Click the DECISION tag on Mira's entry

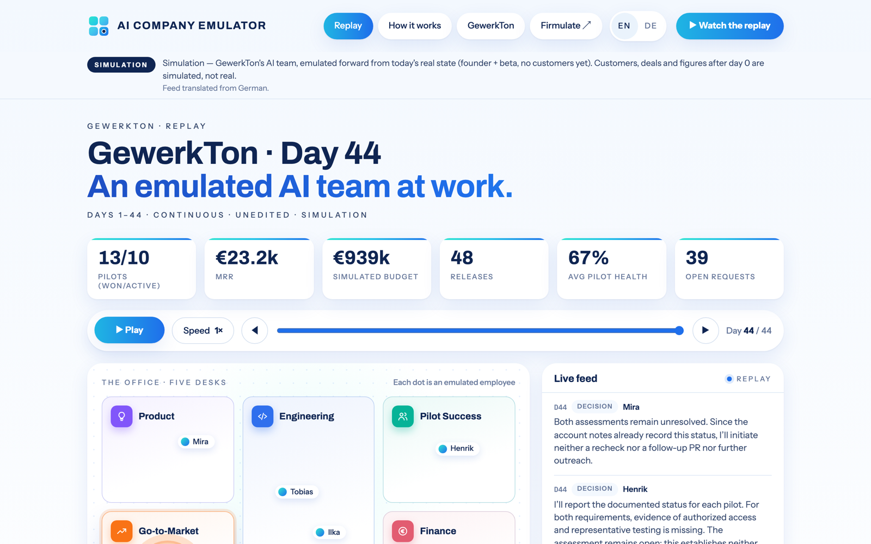tap(594, 406)
